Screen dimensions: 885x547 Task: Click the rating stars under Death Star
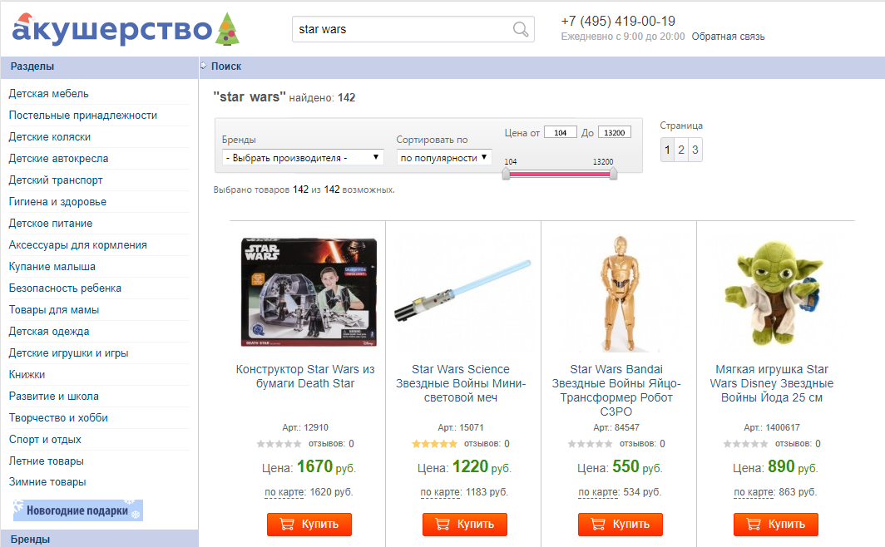click(279, 444)
